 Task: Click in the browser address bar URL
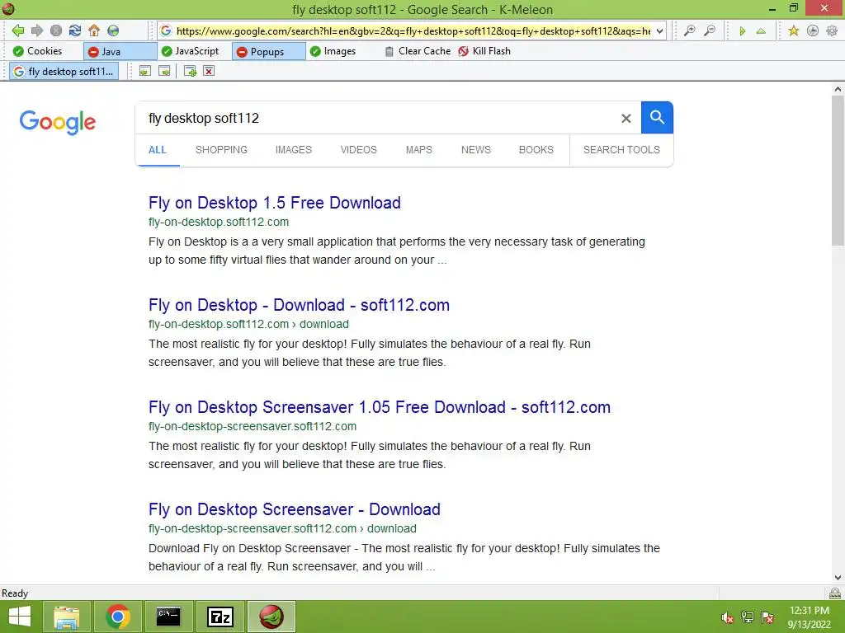tap(413, 30)
